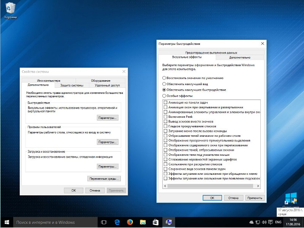Click the 'Переменные среды...' button
The image size is (304, 228).
[104, 179]
